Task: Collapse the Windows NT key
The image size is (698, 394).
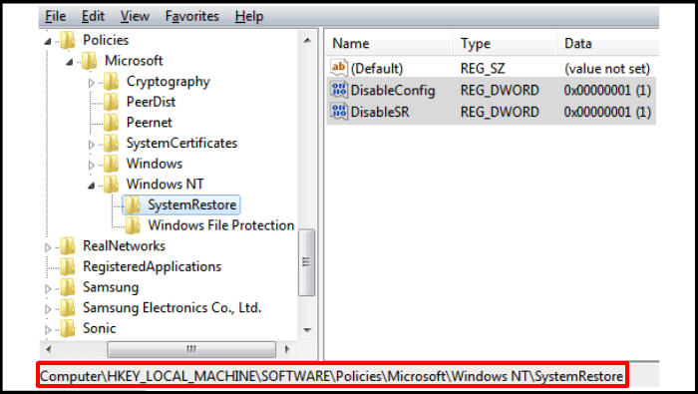Action: [x=92, y=186]
